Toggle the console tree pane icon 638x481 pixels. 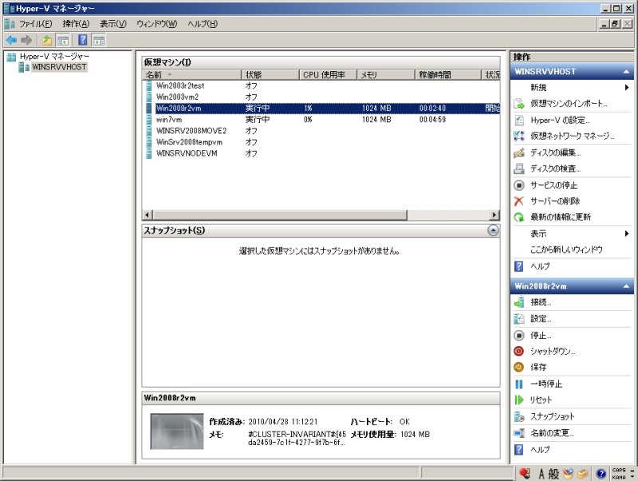click(x=63, y=40)
